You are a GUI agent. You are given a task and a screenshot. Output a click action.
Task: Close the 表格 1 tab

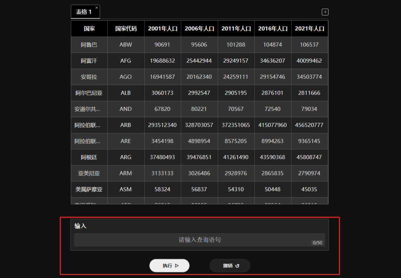pyautogui.click(x=97, y=8)
